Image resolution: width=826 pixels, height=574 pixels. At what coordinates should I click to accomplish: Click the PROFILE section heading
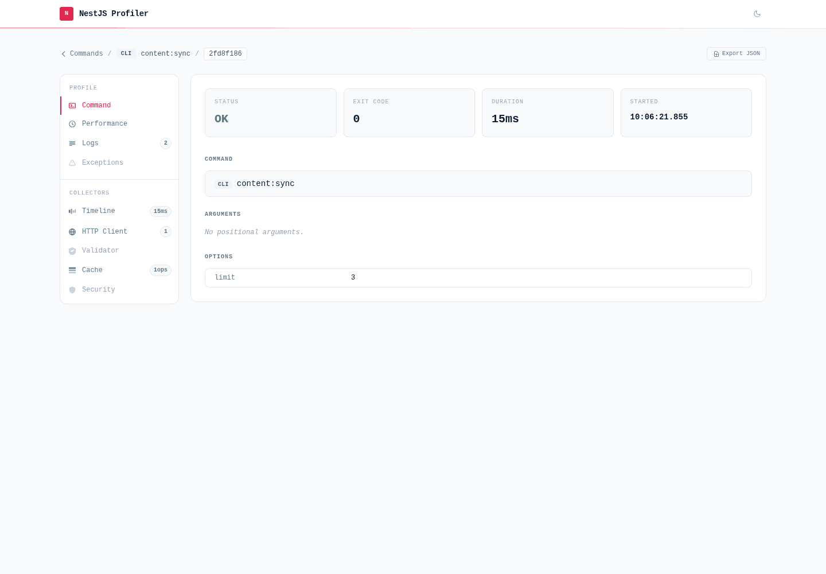point(83,88)
